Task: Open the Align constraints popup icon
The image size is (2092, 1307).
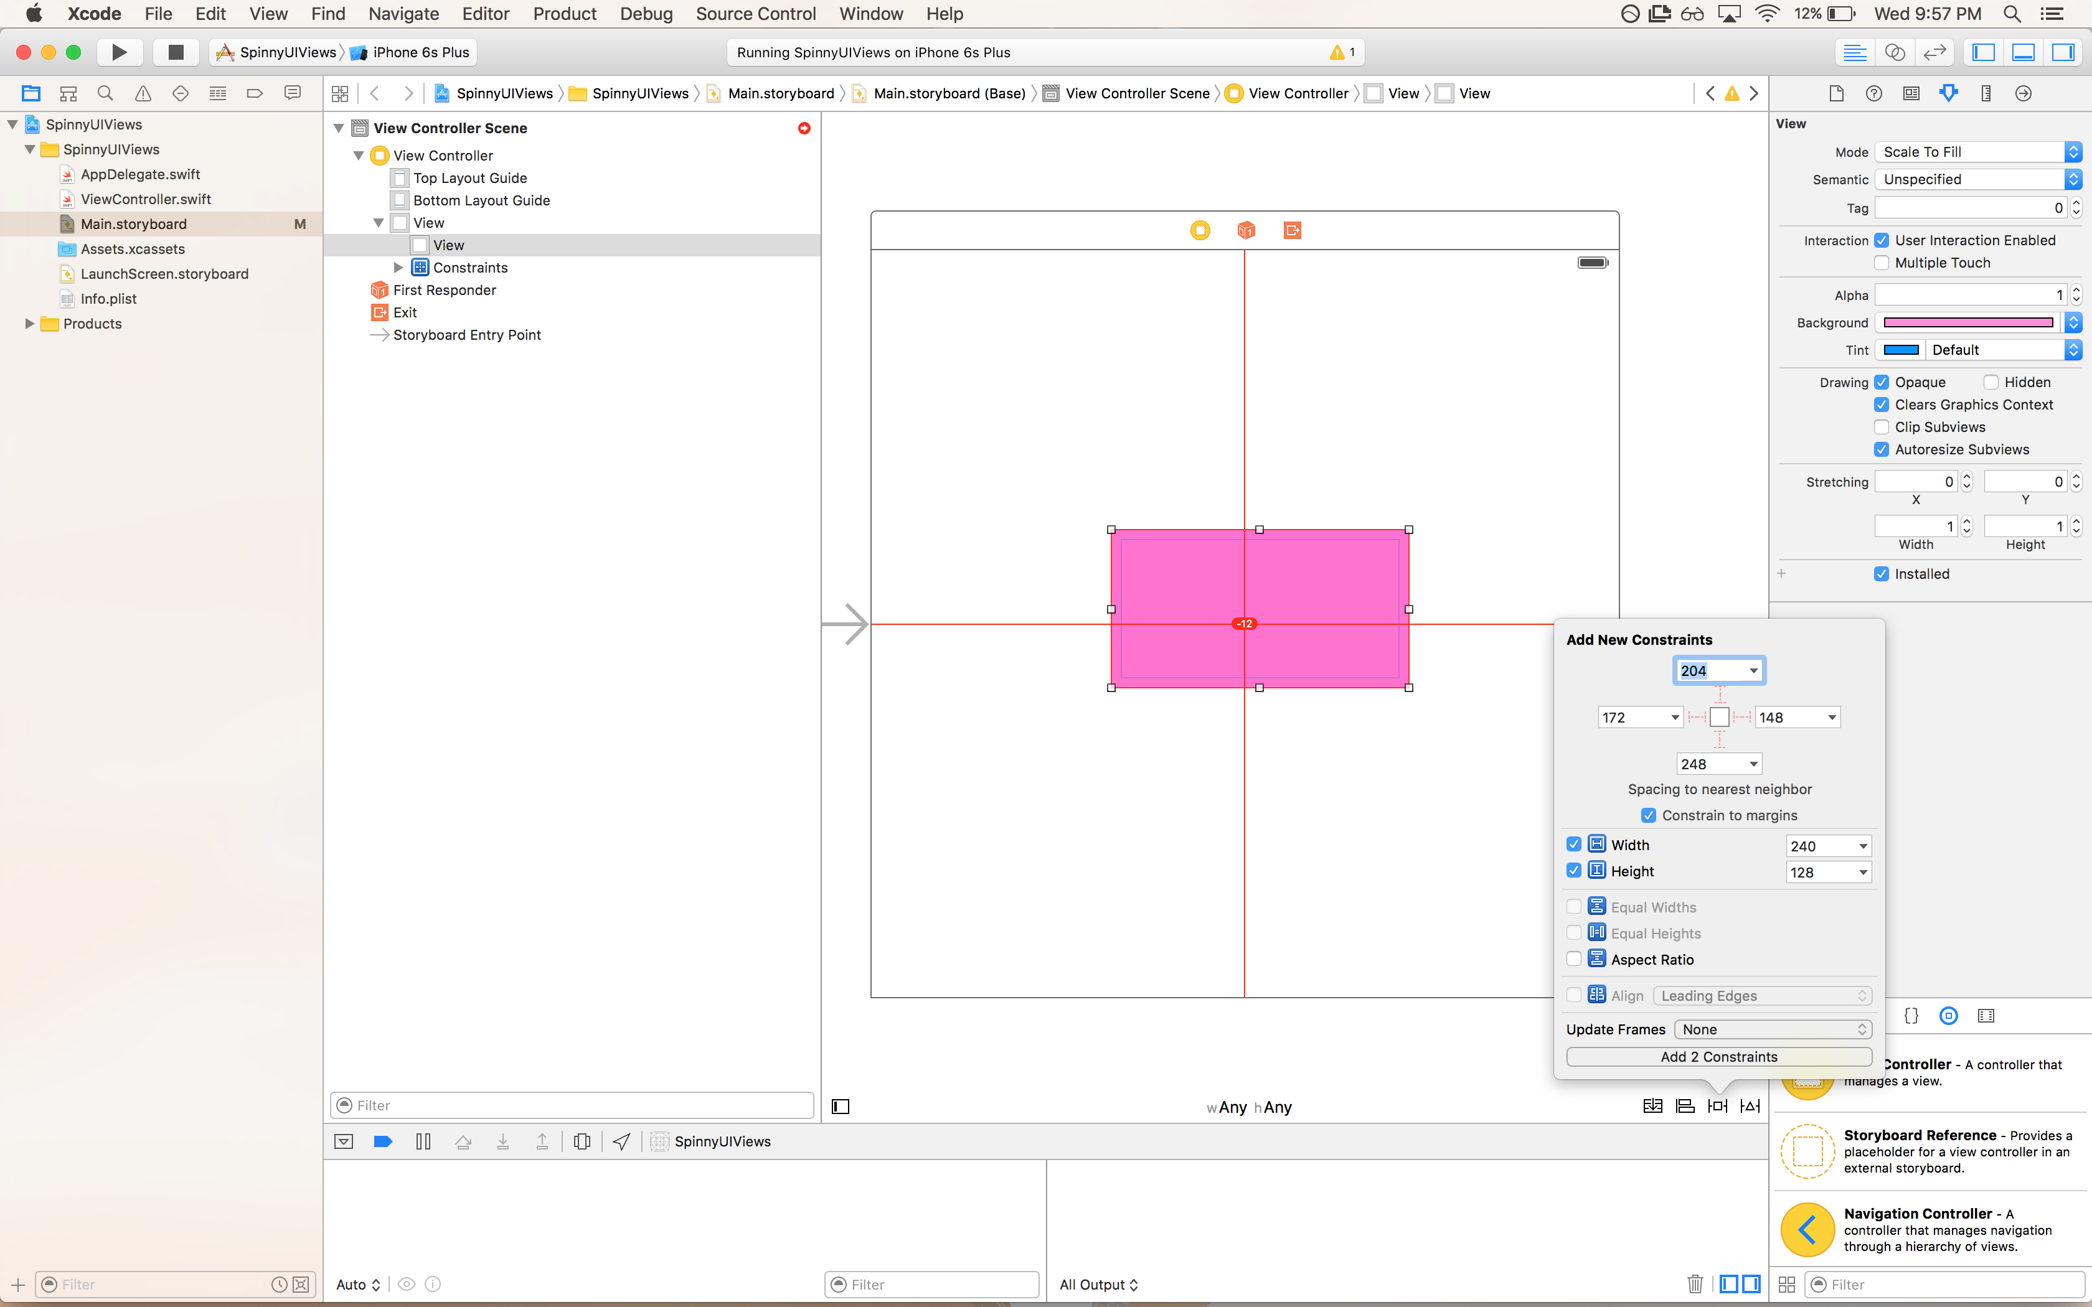Action: pos(1685,1107)
